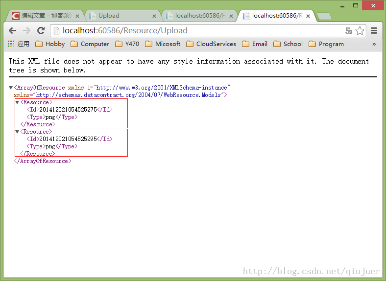Click the translate page icon

click(x=349, y=30)
